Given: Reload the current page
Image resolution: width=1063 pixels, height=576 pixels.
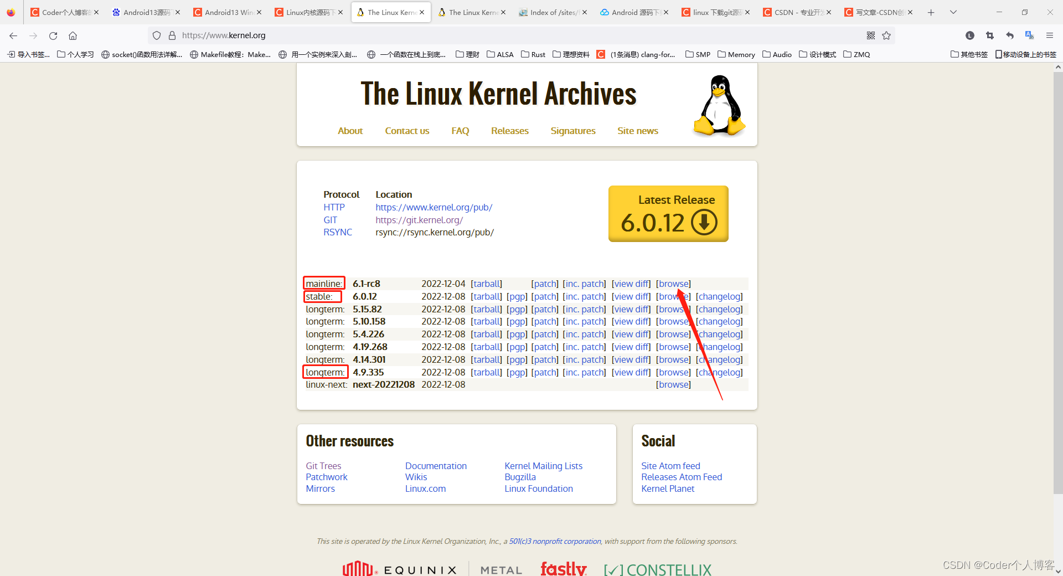Looking at the screenshot, I should 53,35.
